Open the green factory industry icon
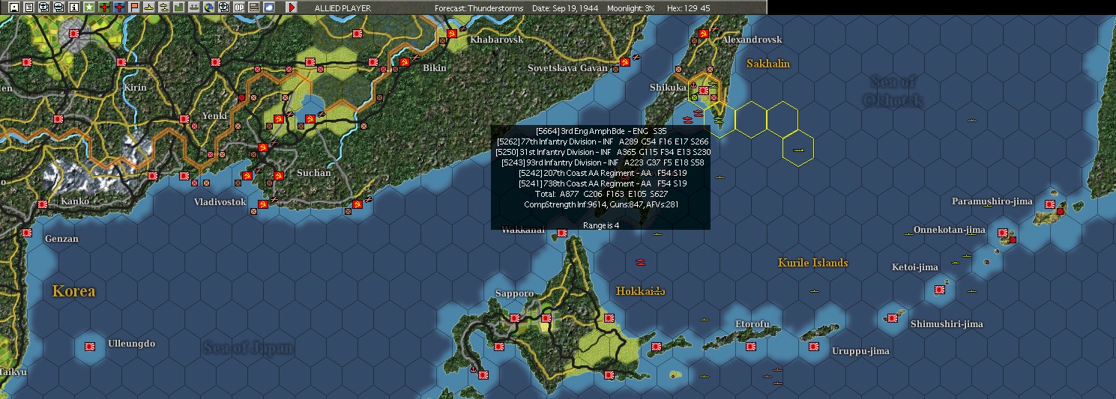Viewport: 1116px width, 399px height. (179, 7)
